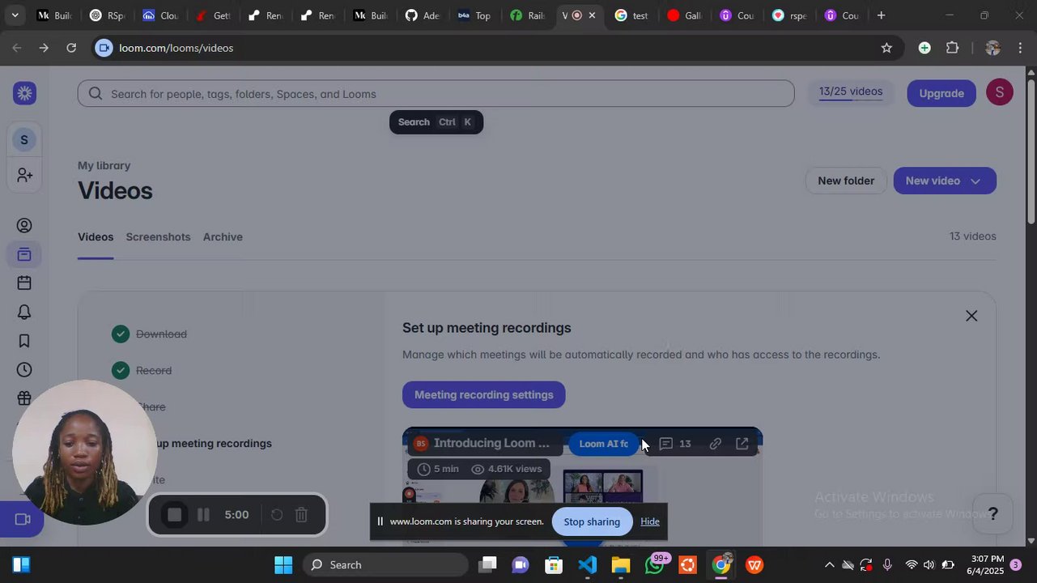Screen dimensions: 1037x583
Task: Open a new browser tab
Action: (x=881, y=15)
